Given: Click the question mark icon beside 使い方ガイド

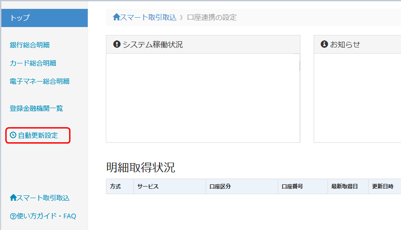Looking at the screenshot, I should (13, 216).
